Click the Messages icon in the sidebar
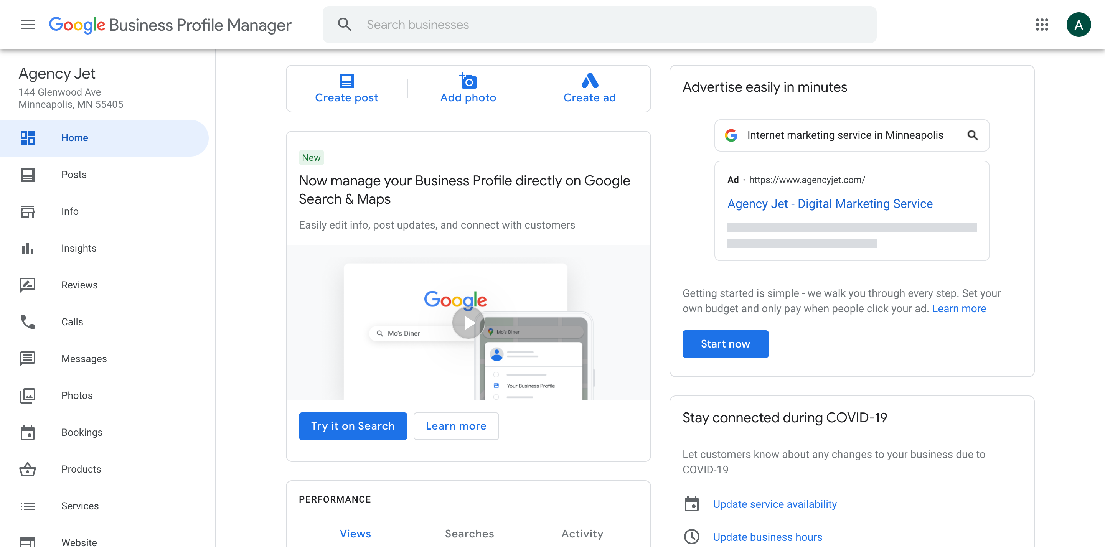This screenshot has width=1105, height=547. coord(28,359)
